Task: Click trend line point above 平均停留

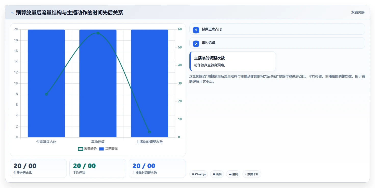Action: (98, 33)
